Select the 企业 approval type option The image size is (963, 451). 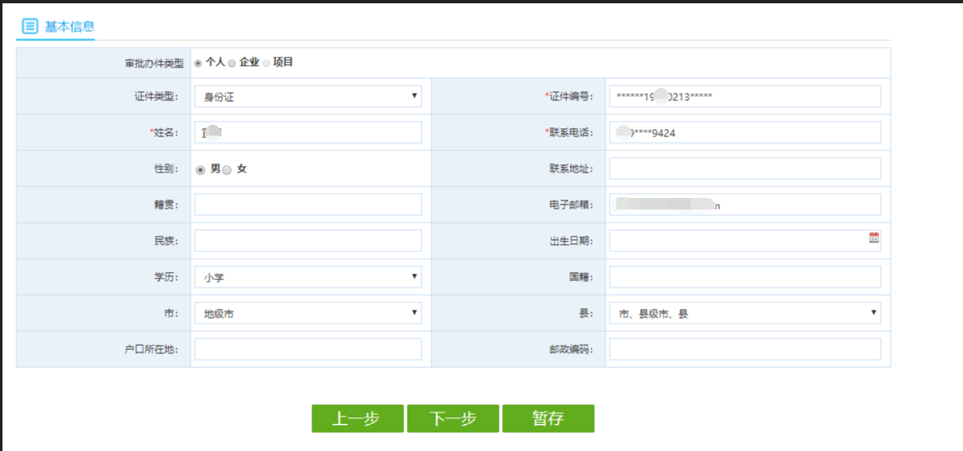coord(232,63)
